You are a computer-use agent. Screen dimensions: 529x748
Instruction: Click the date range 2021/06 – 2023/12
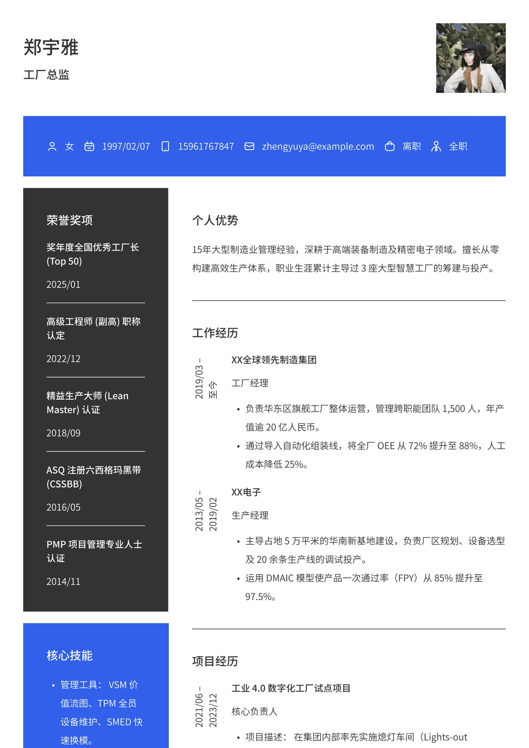click(206, 707)
